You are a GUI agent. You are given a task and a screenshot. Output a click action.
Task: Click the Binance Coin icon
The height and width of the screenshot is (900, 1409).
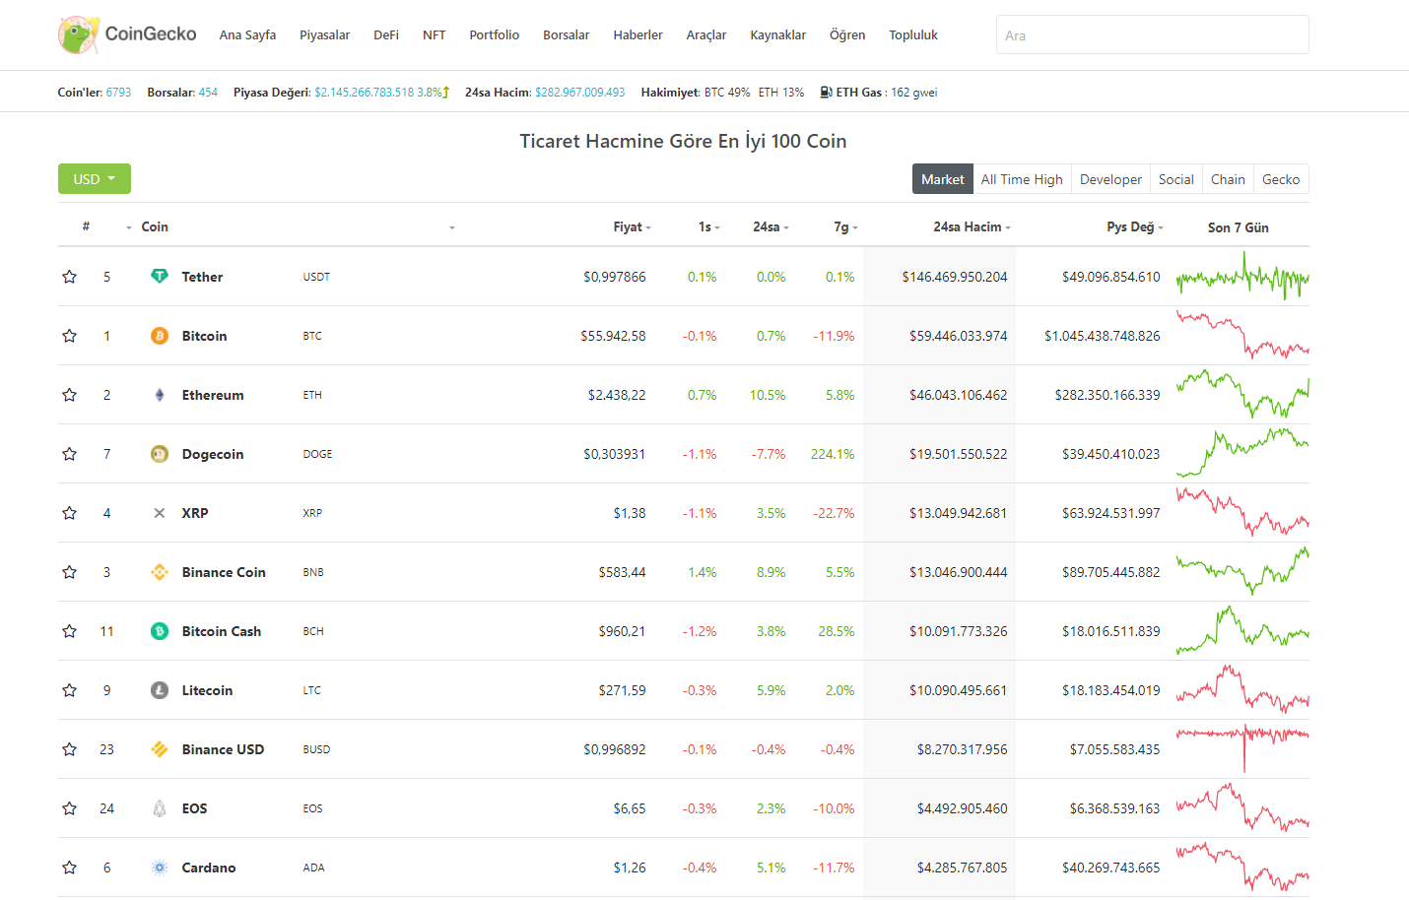[x=160, y=572]
